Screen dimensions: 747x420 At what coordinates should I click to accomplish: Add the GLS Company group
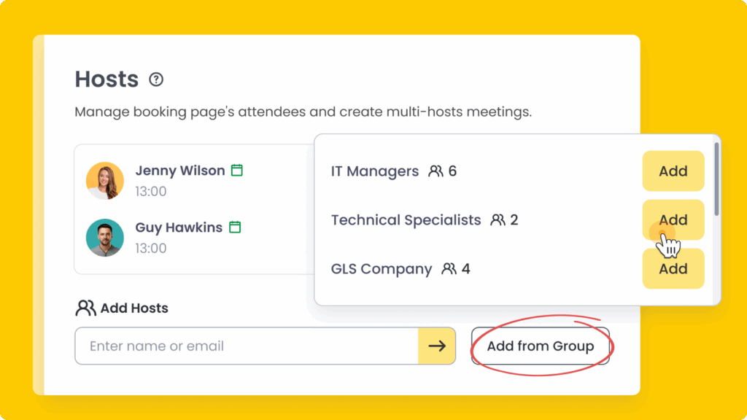pos(673,268)
